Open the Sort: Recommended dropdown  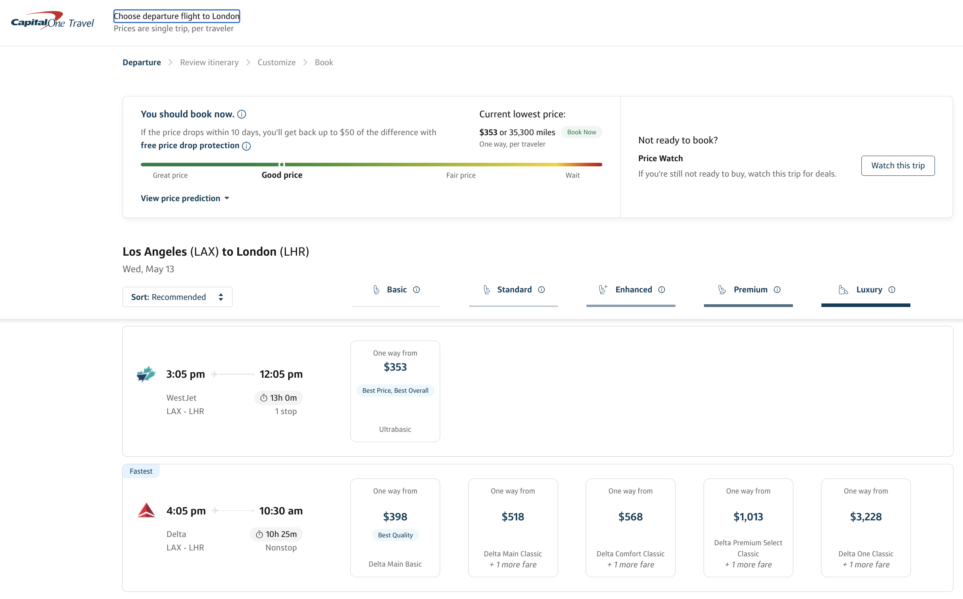[177, 297]
